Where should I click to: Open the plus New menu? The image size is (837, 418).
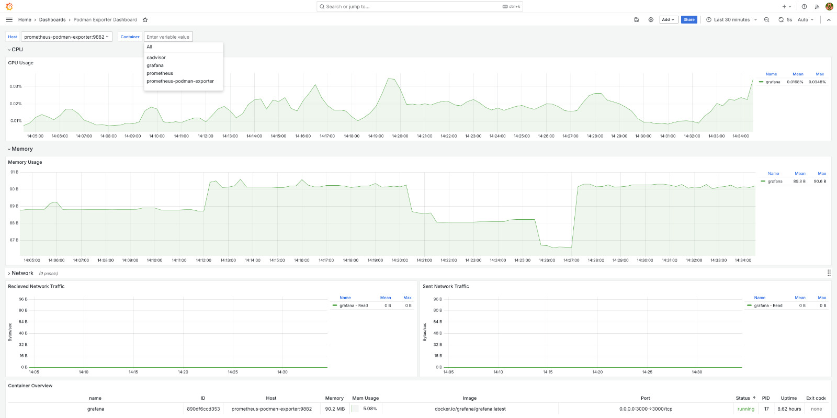click(x=787, y=6)
